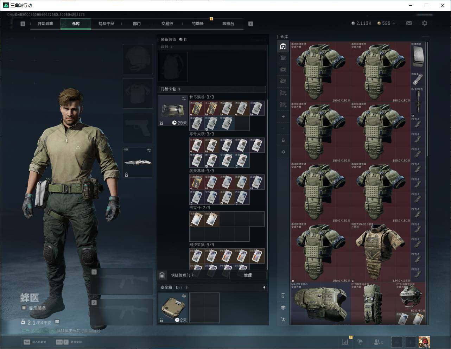Switch to the 特勤处 tab
The width and height of the screenshot is (451, 349).
click(198, 24)
